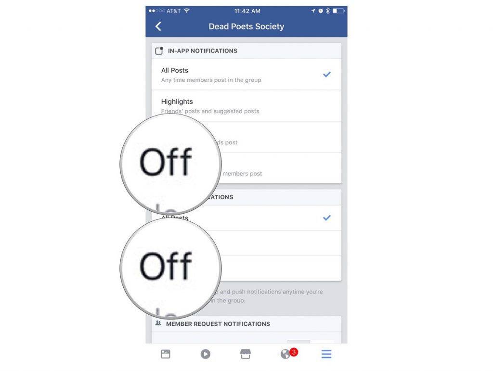Image resolution: width=493 pixels, height=371 pixels.
Task: Open the Videos play tab icon
Action: [205, 354]
